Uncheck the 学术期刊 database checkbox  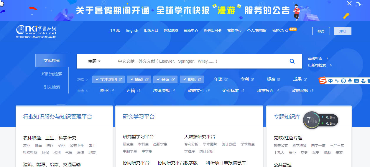[97, 79]
